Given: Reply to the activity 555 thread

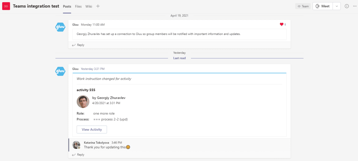Looking at the screenshot, I should [x=78, y=155].
